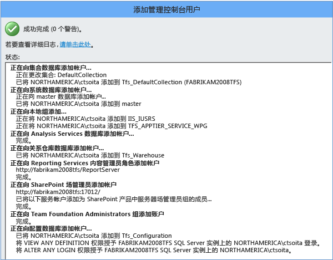Click the green success checkmark icon
Image resolution: width=333 pixels, height=260 pixels.
pos(12,29)
